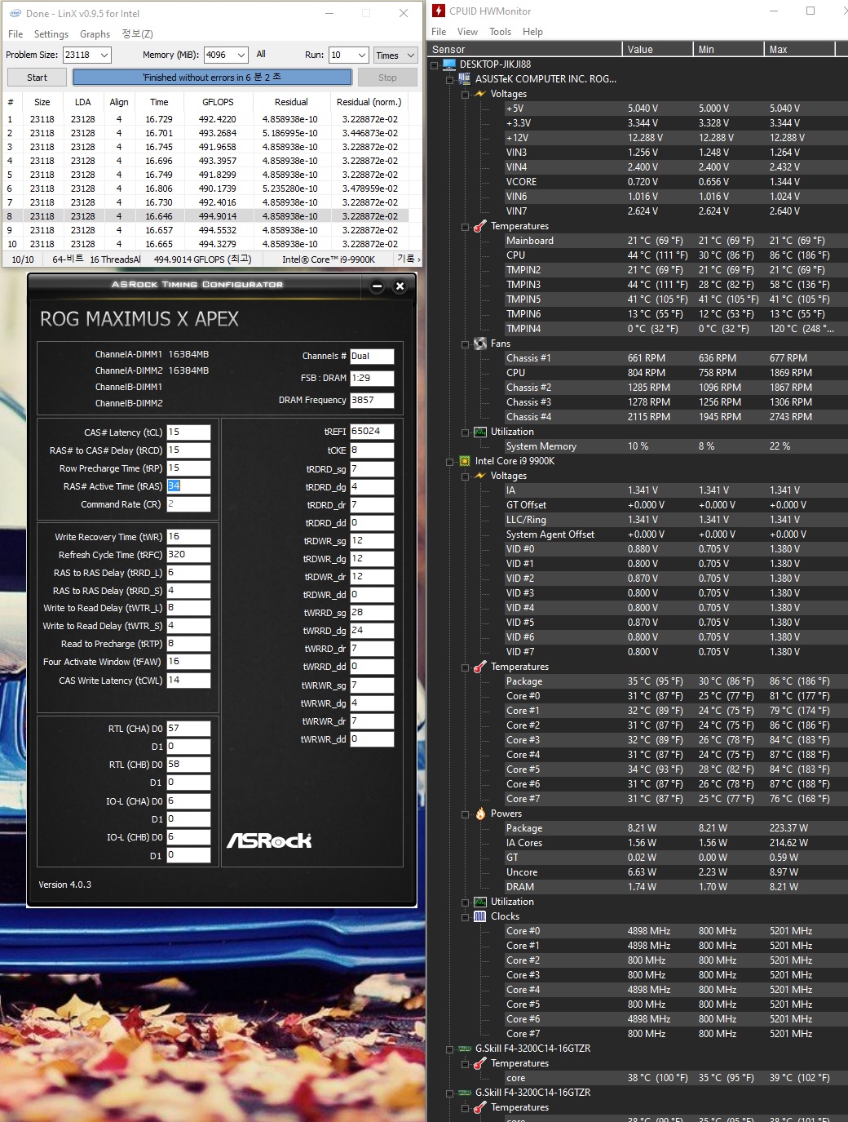Click the 'Finished without errors' progress bar
The image size is (848, 1122).
click(212, 78)
